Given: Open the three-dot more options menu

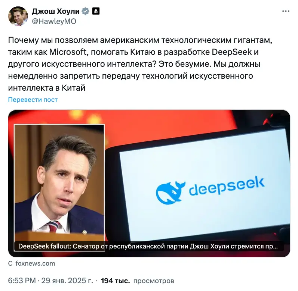Looking at the screenshot, I should [x=286, y=11].
